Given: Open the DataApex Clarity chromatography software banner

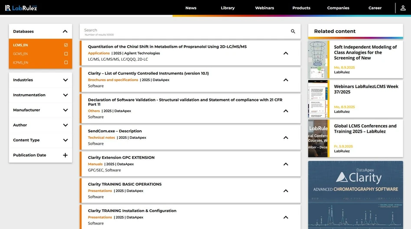Looking at the screenshot, I should tap(356, 195).
